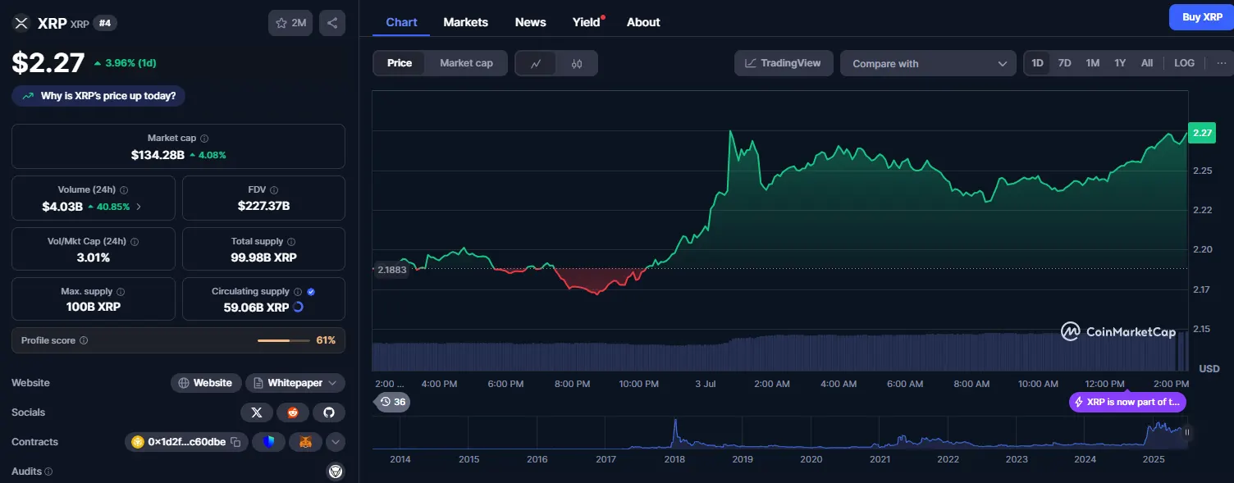Image resolution: width=1234 pixels, height=483 pixels.
Task: Click the 2.1883 open price label
Action: pyautogui.click(x=391, y=270)
